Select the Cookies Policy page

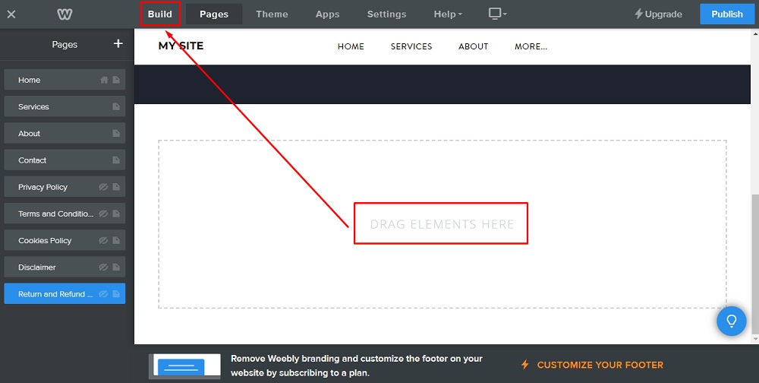(65, 240)
